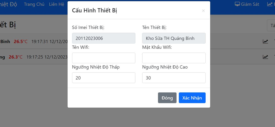The height and width of the screenshot is (127, 275).
Task: Open the chart icon on the Bình row
Action: pyautogui.click(x=265, y=42)
